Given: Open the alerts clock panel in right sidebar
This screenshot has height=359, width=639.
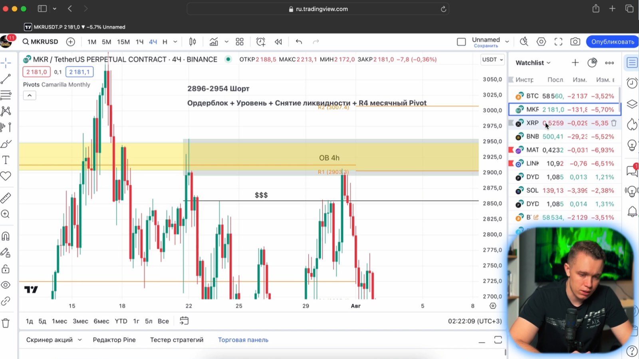Looking at the screenshot, I should click(632, 83).
